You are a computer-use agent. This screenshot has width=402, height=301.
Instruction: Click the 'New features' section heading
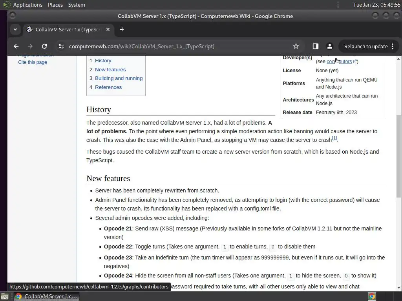[x=108, y=178]
